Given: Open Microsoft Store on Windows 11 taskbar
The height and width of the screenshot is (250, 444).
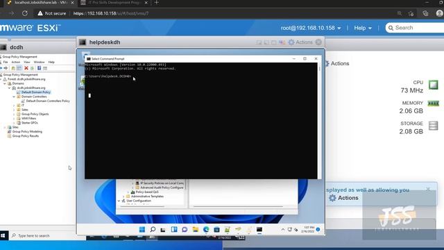Looking at the screenshot, I should point(216,229).
